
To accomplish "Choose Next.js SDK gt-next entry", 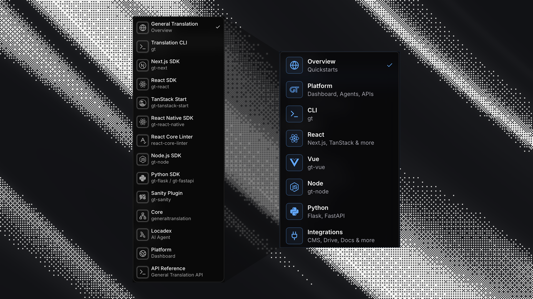I will coord(178,65).
